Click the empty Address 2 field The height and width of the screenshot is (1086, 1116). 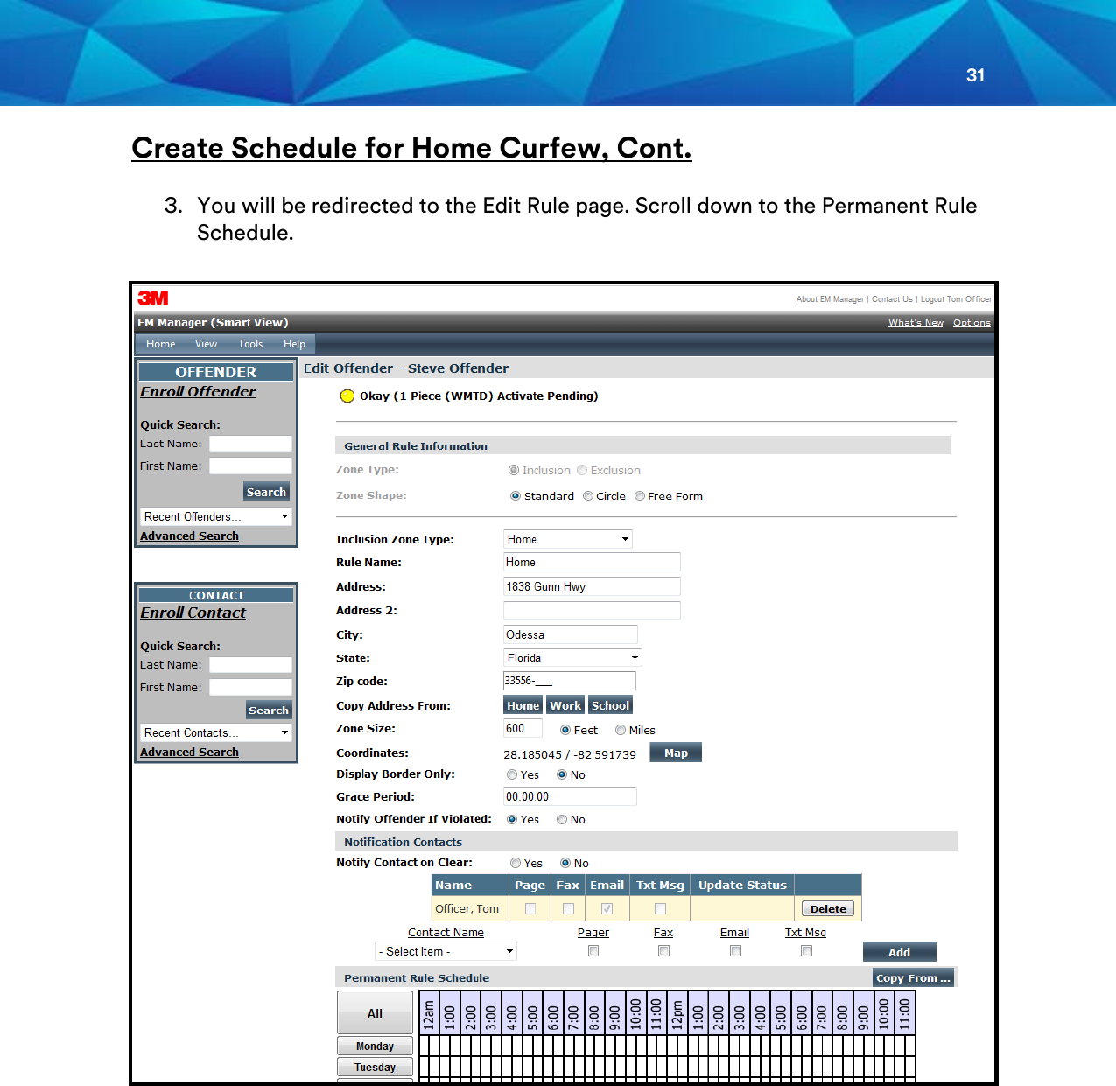592,610
